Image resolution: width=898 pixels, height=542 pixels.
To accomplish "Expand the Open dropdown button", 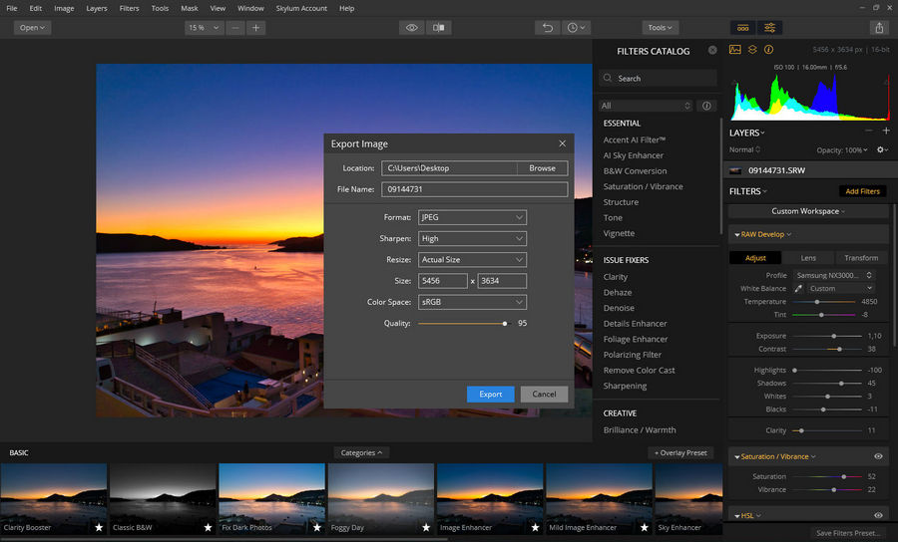I will click(x=32, y=28).
